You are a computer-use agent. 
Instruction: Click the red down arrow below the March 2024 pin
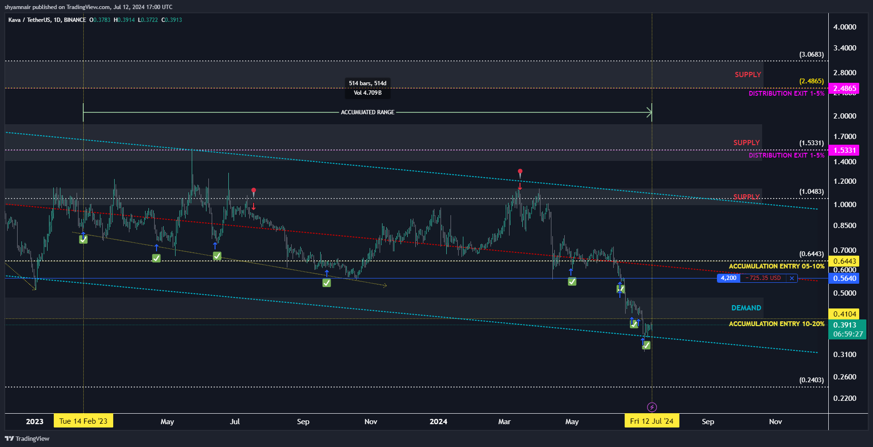[520, 187]
